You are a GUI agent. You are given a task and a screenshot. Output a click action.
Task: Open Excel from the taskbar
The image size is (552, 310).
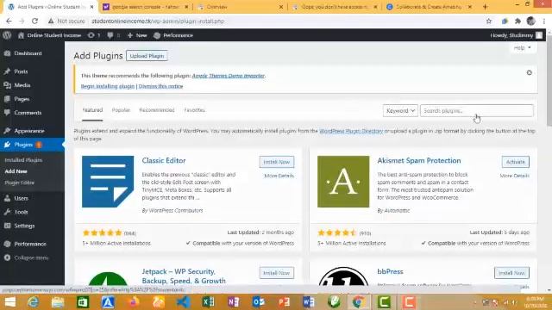point(208,302)
